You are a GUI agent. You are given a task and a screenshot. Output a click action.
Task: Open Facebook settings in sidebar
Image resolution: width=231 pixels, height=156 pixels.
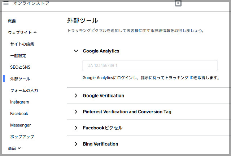click(x=19, y=114)
